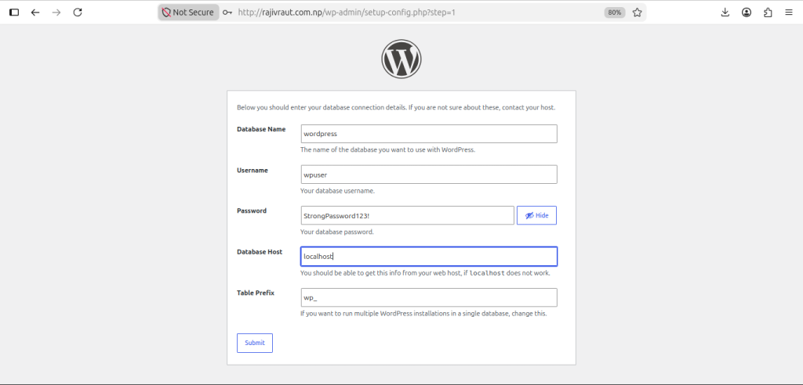Reset the 80% zoom level badge
Image resolution: width=803 pixels, height=385 pixels.
click(x=615, y=13)
